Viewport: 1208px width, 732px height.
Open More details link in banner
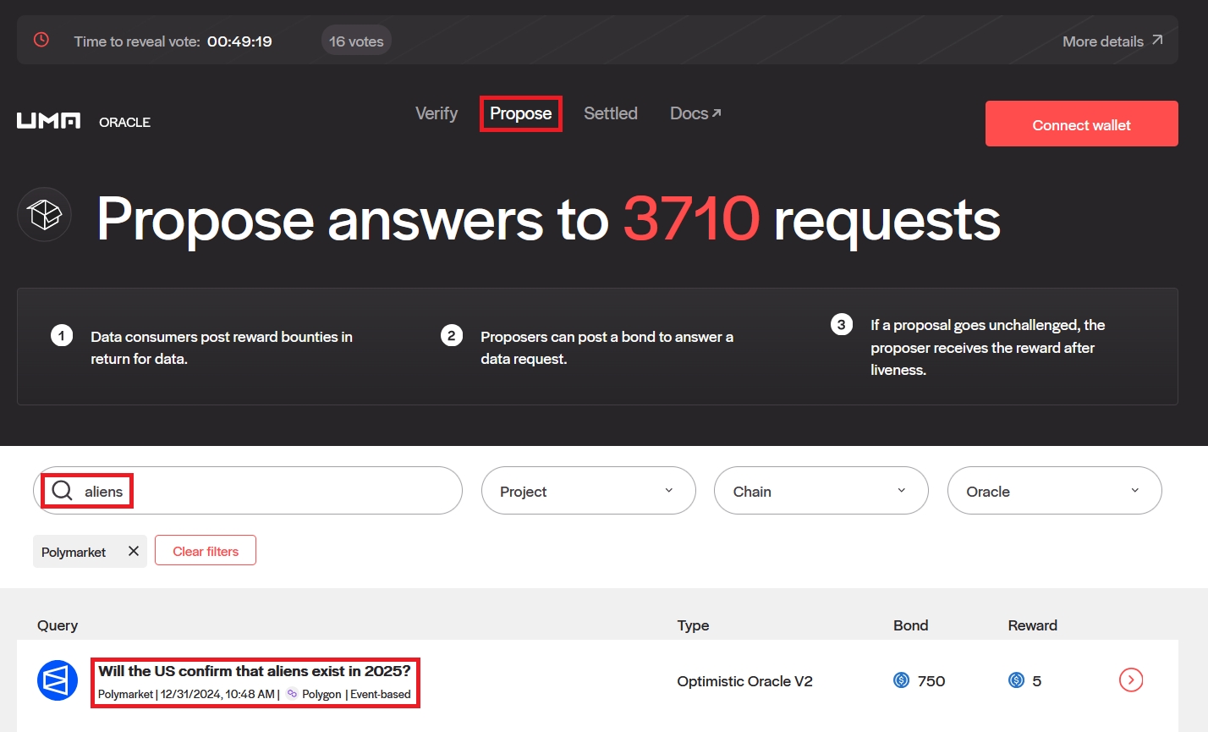point(1112,41)
